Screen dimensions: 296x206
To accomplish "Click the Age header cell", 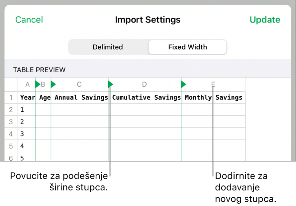I will [x=45, y=98].
